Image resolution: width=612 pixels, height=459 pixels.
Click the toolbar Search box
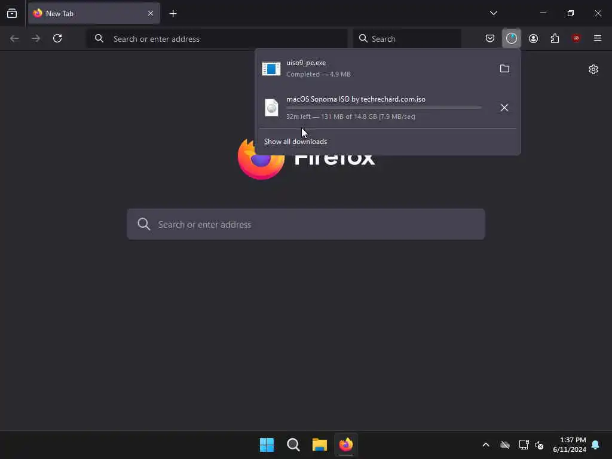[x=407, y=39]
